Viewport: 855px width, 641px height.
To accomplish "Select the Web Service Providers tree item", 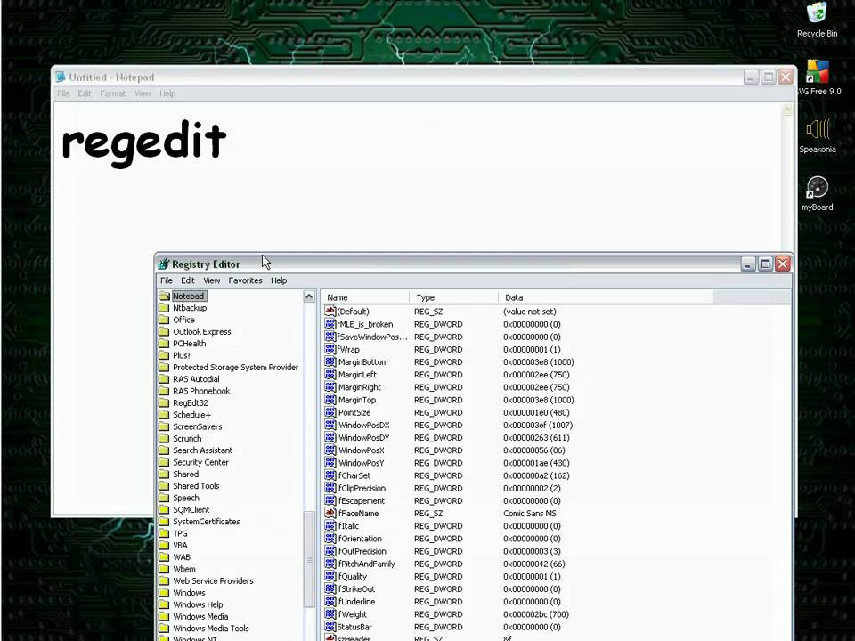I will coord(213,580).
